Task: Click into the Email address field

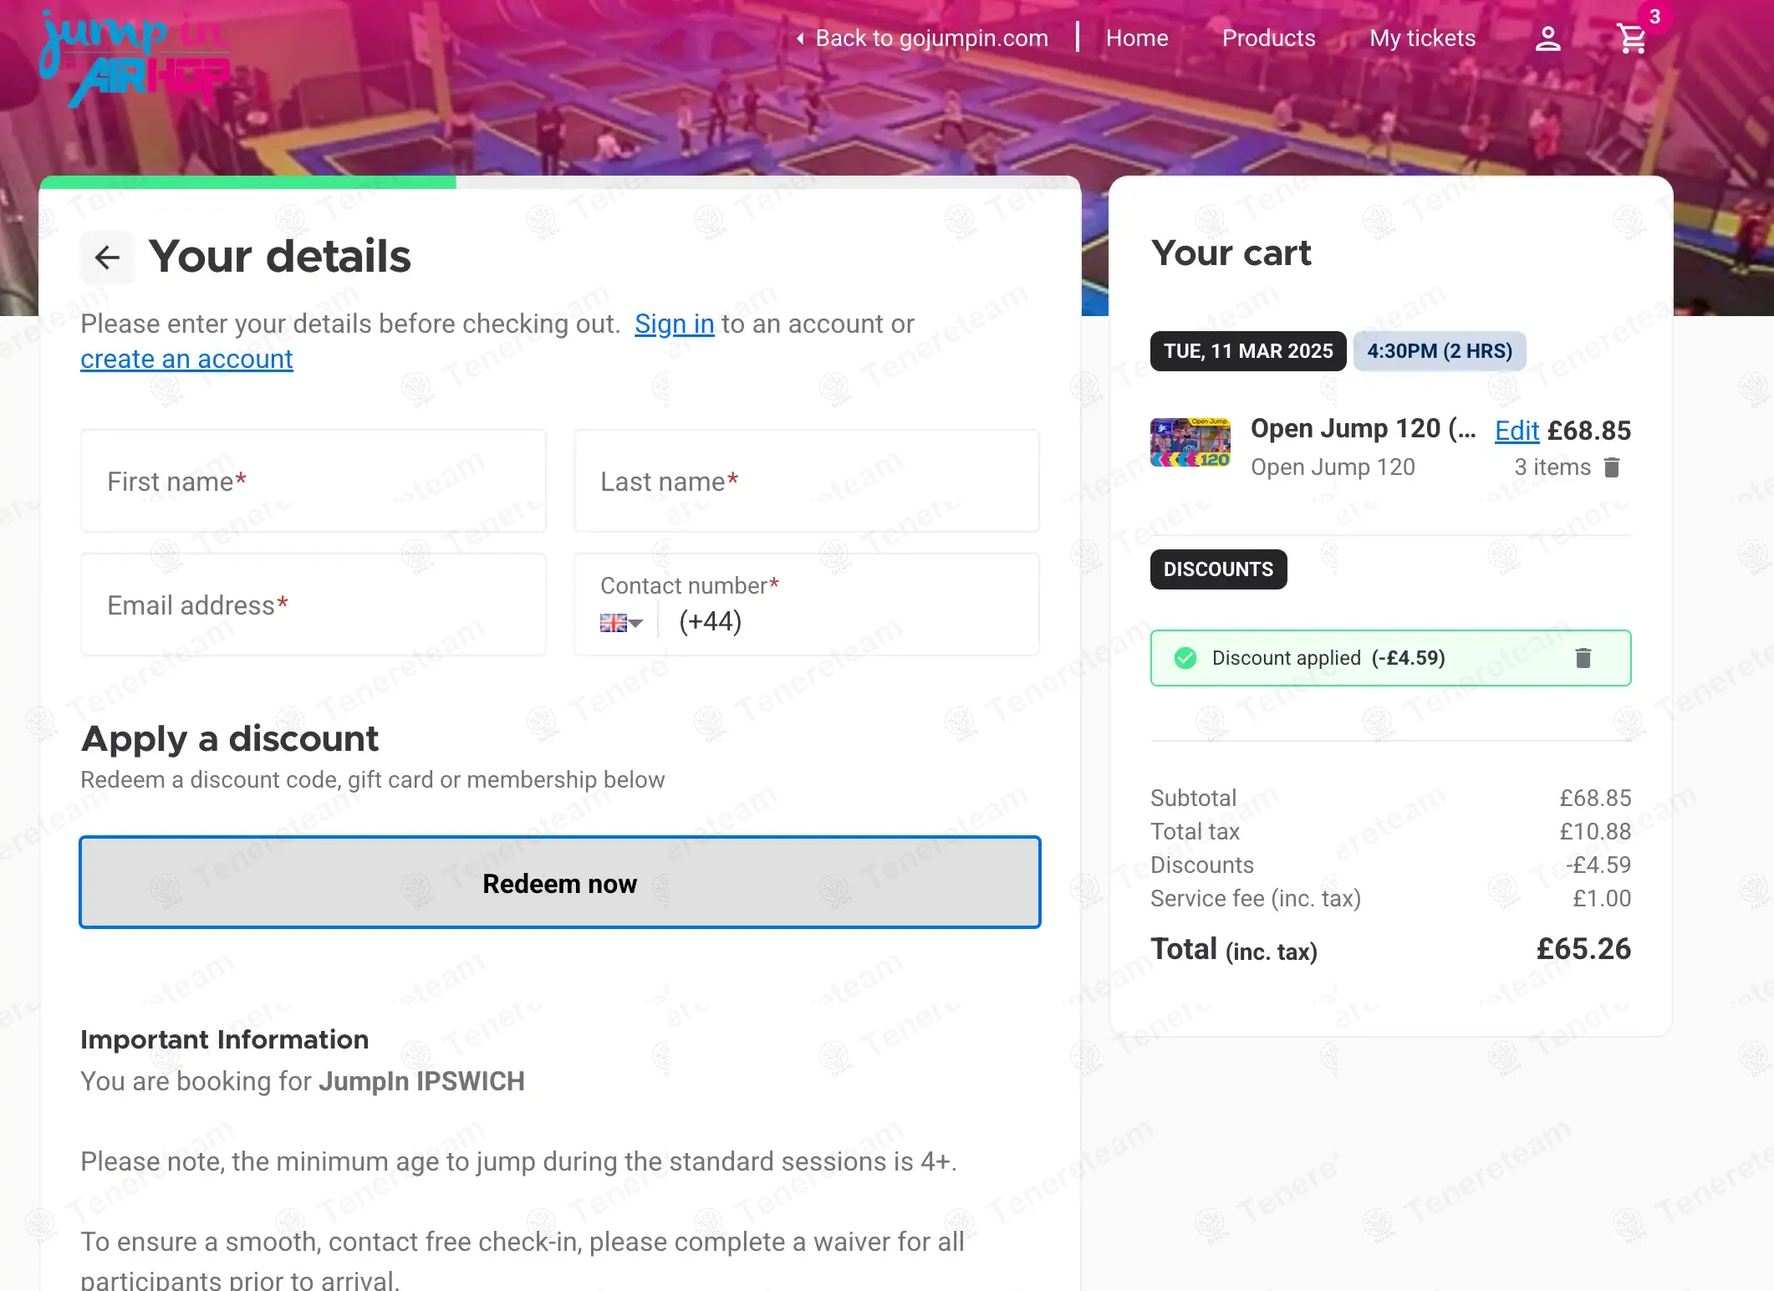Action: [x=314, y=605]
